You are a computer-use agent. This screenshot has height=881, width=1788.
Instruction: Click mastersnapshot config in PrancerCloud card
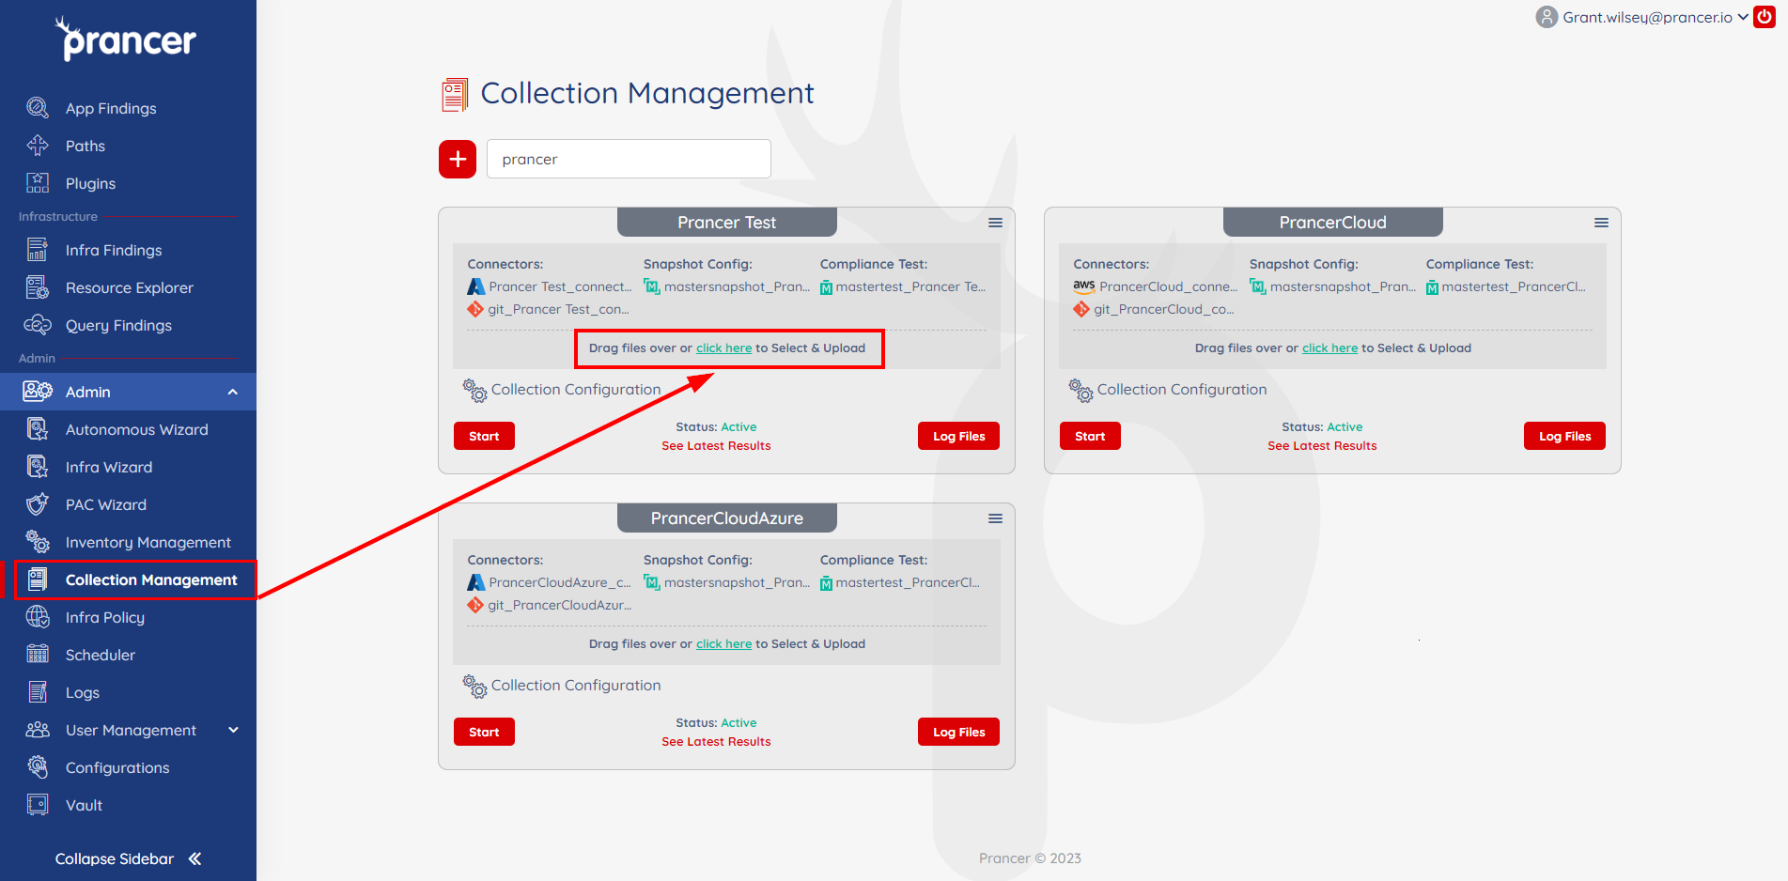click(1332, 286)
